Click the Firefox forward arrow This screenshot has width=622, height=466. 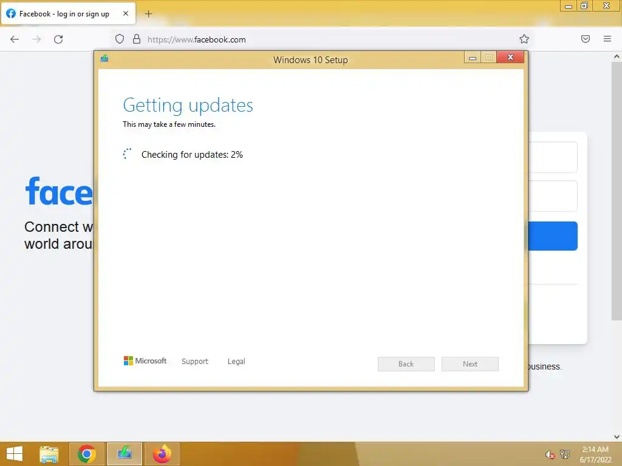point(36,39)
